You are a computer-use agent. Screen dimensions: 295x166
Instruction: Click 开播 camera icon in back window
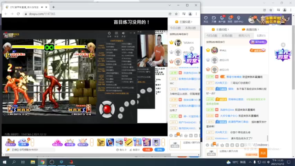coord(214,19)
